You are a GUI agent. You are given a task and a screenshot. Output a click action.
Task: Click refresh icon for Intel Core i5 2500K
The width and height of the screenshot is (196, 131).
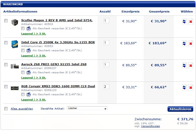pyautogui.click(x=184, y=43)
